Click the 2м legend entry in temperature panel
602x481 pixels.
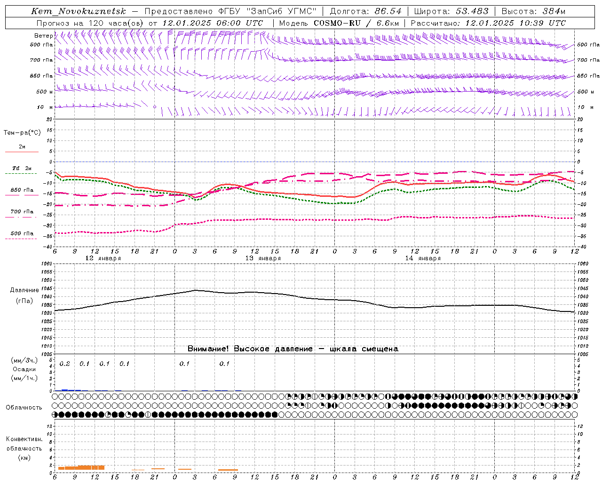(x=22, y=147)
